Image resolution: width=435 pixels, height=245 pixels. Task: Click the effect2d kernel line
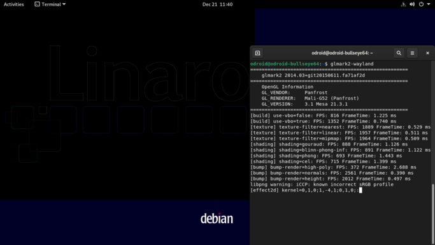306,190
